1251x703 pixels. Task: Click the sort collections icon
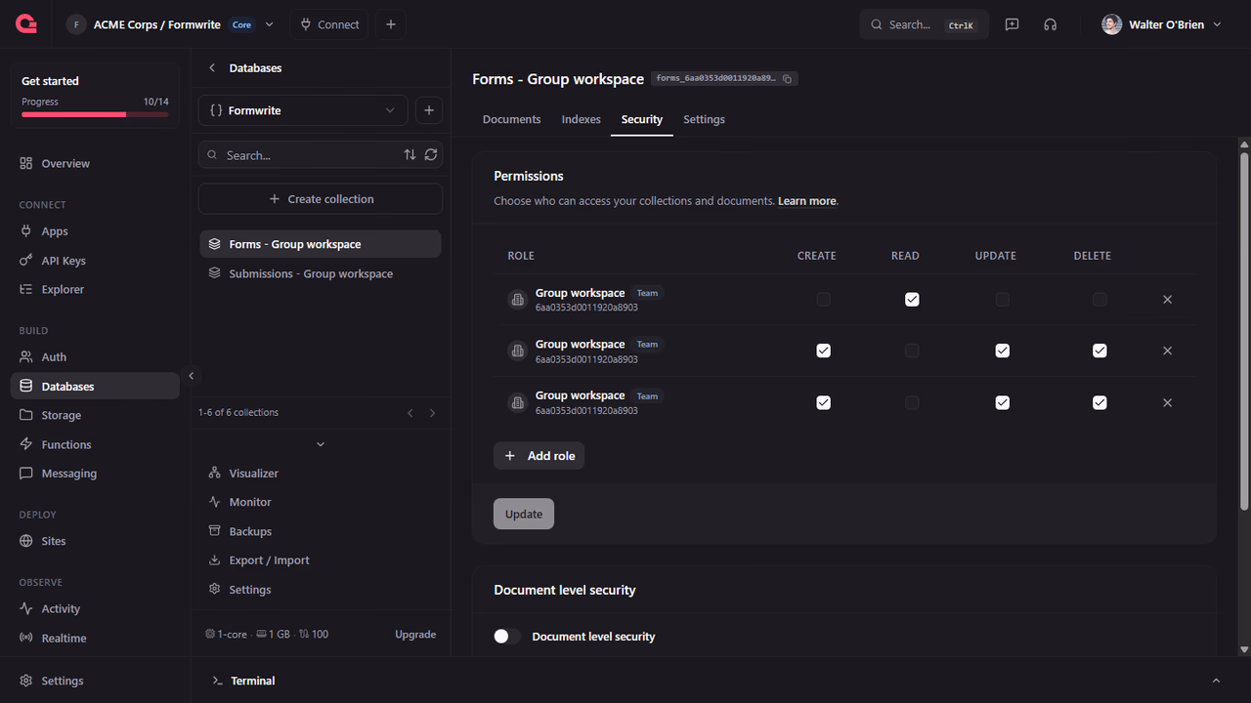coord(410,155)
